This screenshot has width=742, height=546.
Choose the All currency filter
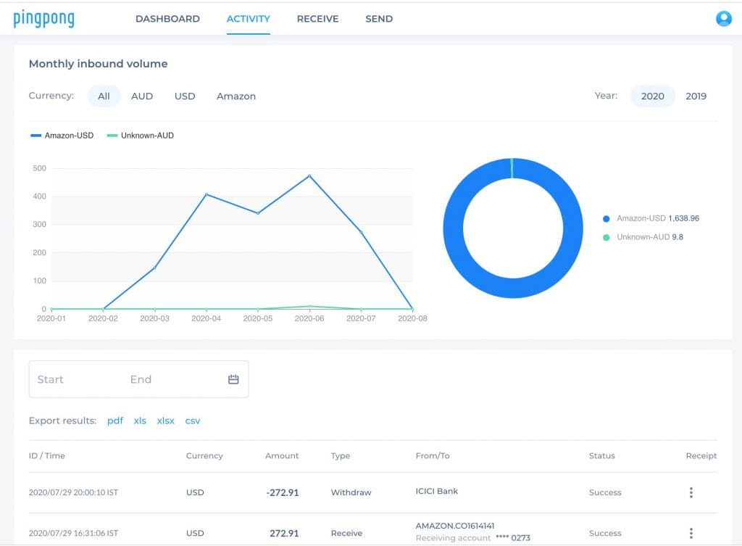[x=104, y=96]
